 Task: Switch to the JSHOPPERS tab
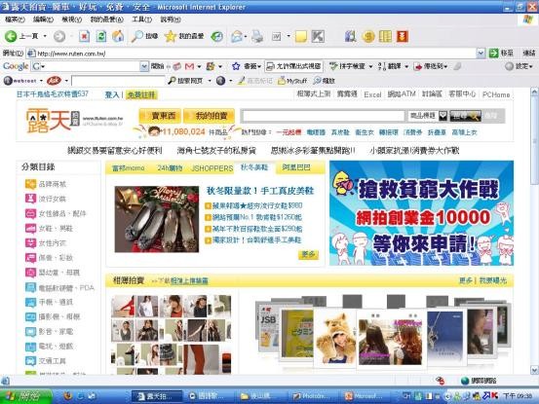[x=212, y=168]
